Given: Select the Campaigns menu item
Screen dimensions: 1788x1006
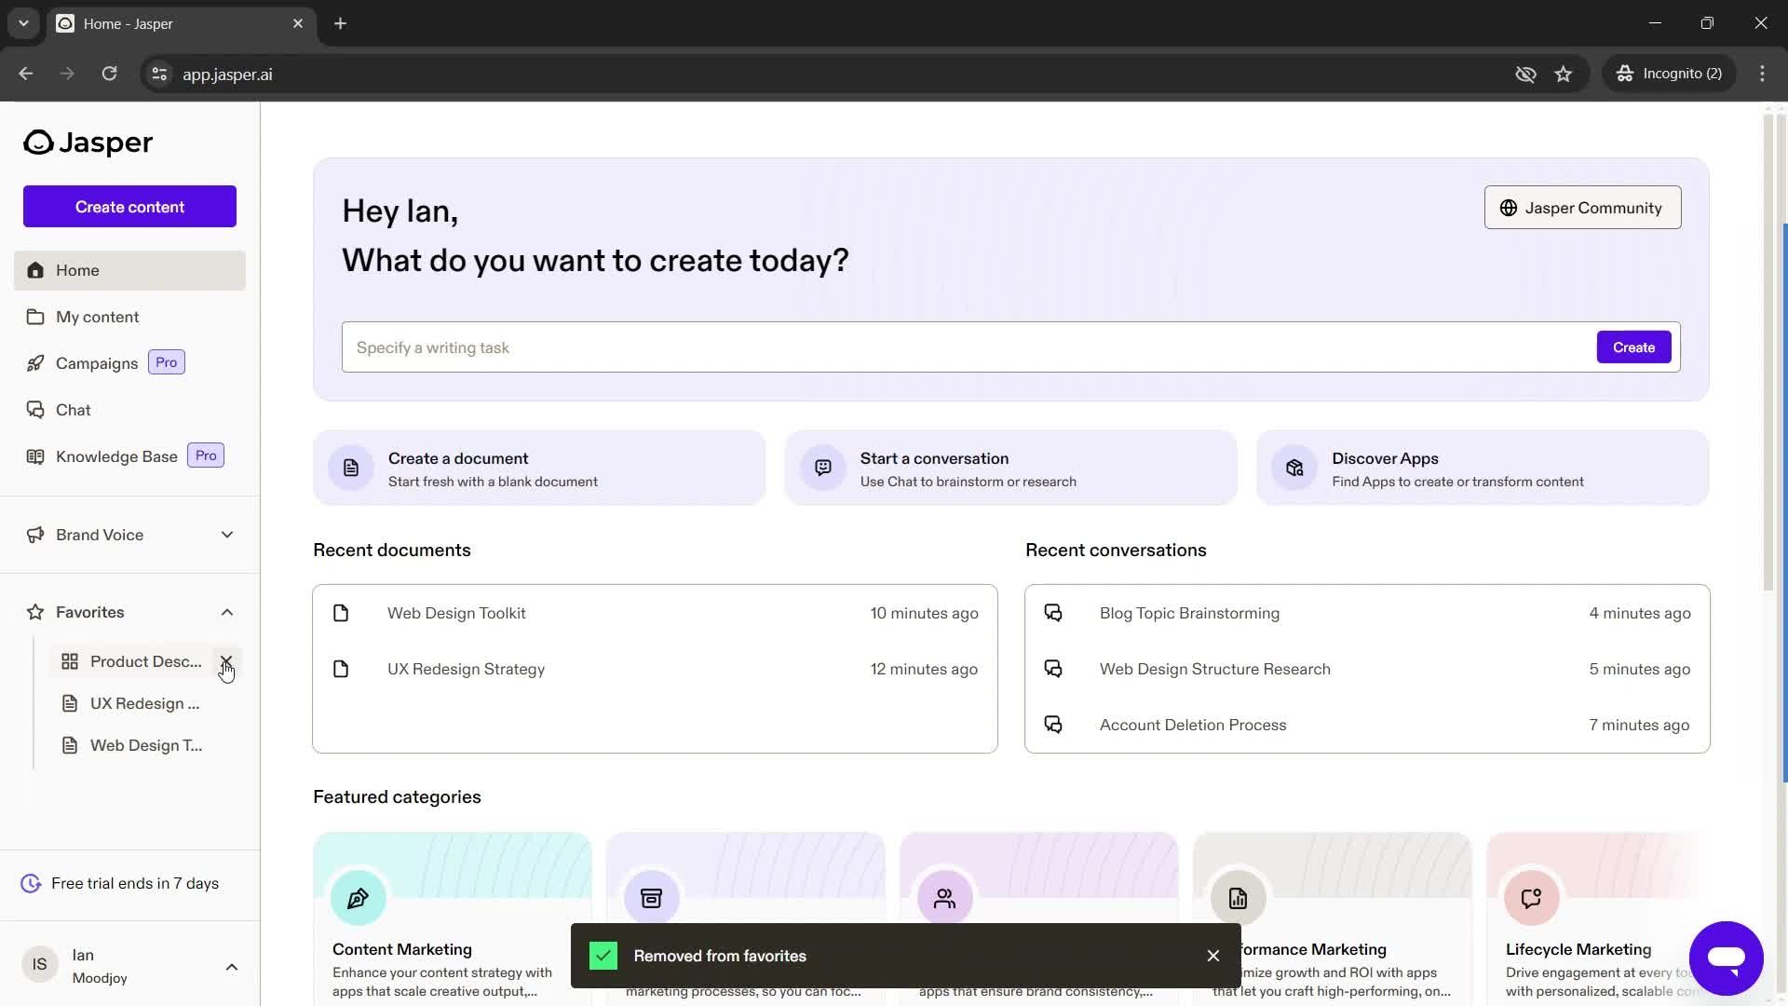Looking at the screenshot, I should [96, 362].
